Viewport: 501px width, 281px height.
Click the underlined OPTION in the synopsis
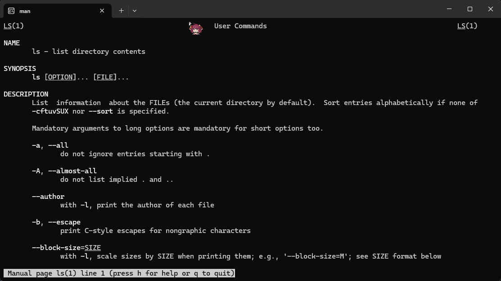click(x=60, y=77)
